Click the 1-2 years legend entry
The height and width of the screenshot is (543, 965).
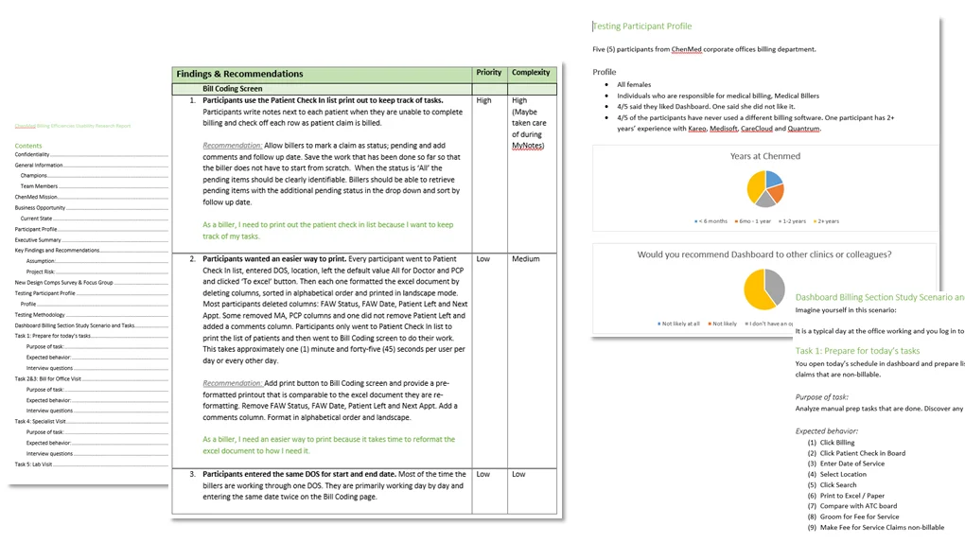(x=792, y=221)
